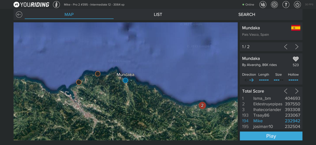The width and height of the screenshot is (316, 145).
Task: Select leaderboard entry Traay86
Action: point(271,115)
